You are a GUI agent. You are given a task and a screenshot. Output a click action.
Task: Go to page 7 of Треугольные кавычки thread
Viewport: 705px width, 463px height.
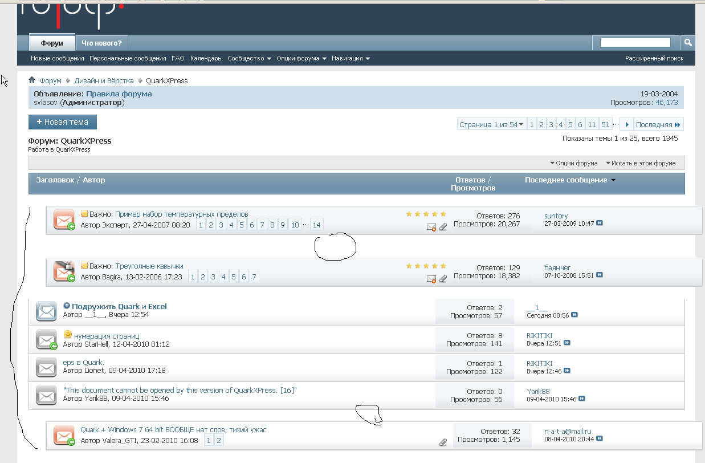[x=254, y=277]
